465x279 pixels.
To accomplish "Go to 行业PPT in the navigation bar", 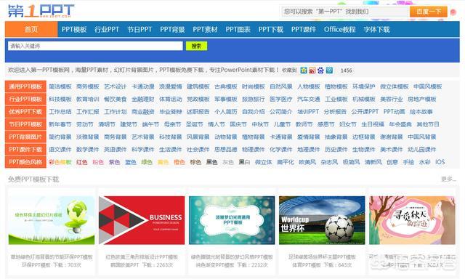I will [107, 30].
